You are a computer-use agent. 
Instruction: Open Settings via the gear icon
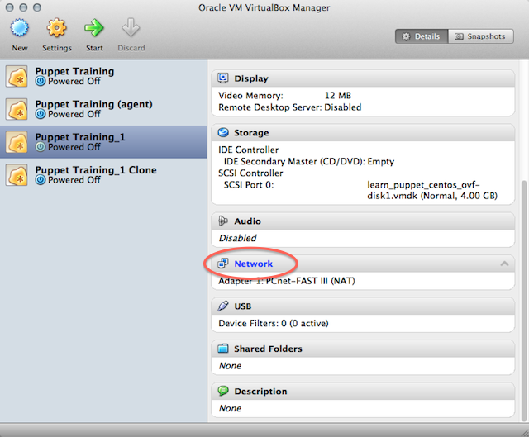(x=56, y=27)
